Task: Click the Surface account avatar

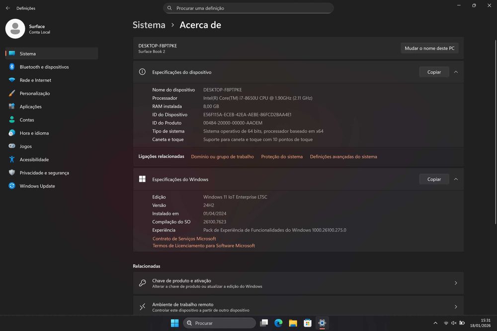Action: click(x=15, y=29)
